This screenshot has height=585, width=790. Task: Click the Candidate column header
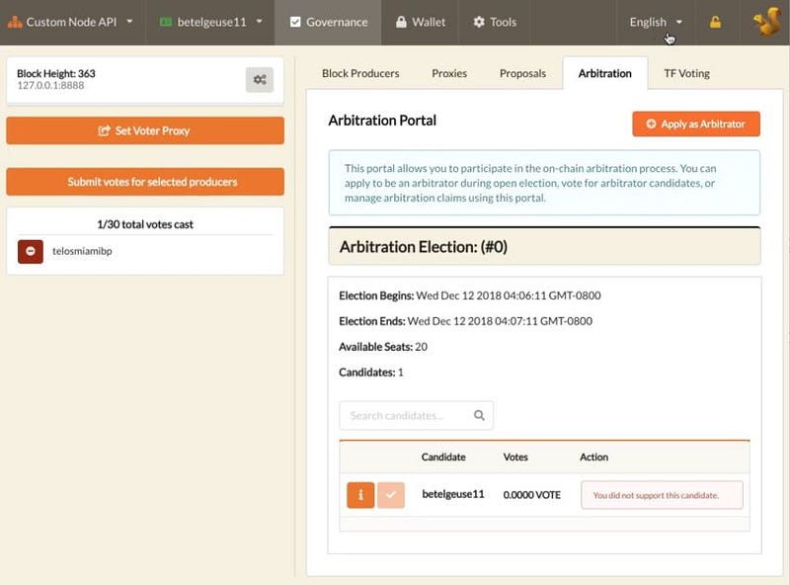pos(443,457)
